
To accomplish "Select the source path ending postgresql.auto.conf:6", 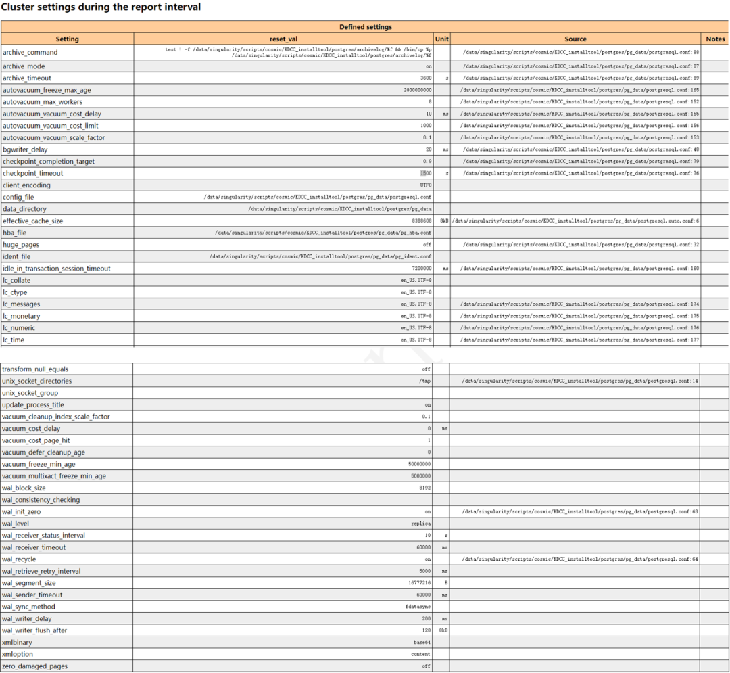I will tap(575, 221).
